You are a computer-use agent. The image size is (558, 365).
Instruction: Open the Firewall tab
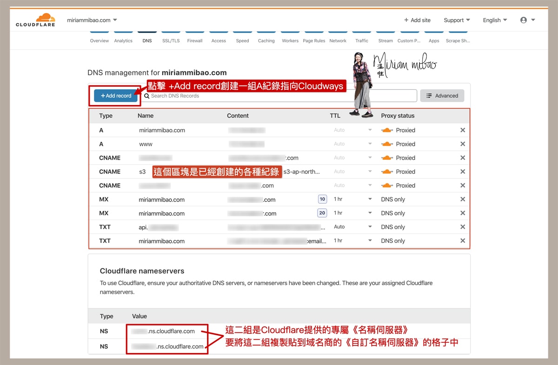195,40
